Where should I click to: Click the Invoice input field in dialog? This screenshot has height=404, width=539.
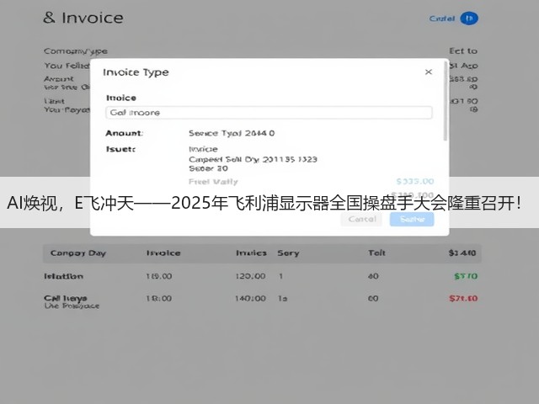click(269, 113)
